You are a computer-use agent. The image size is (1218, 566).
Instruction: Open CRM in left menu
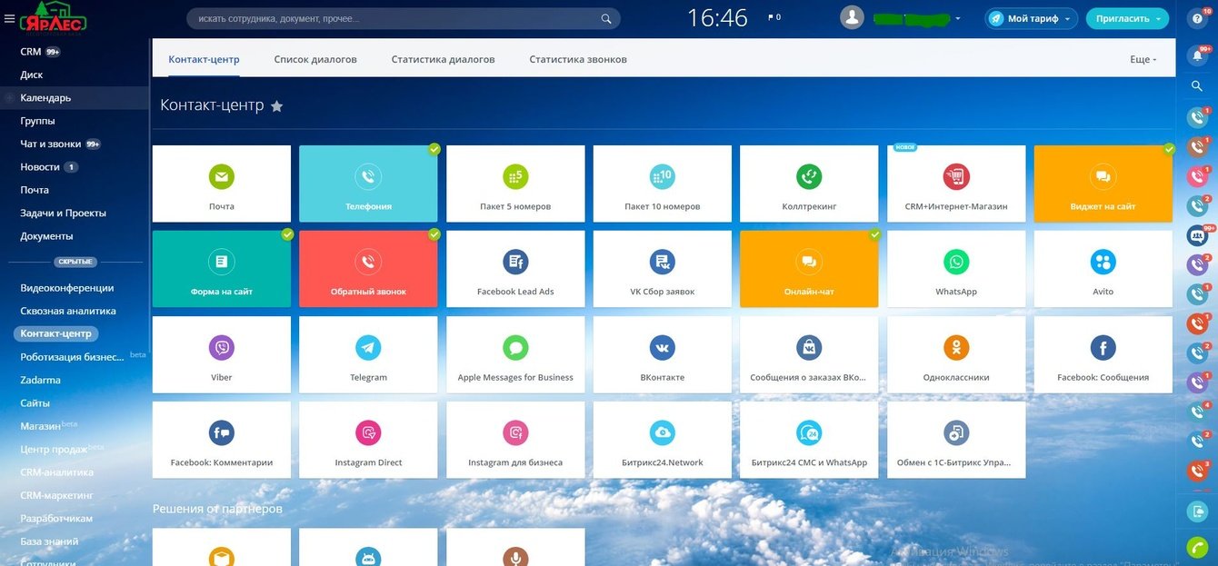(31, 52)
